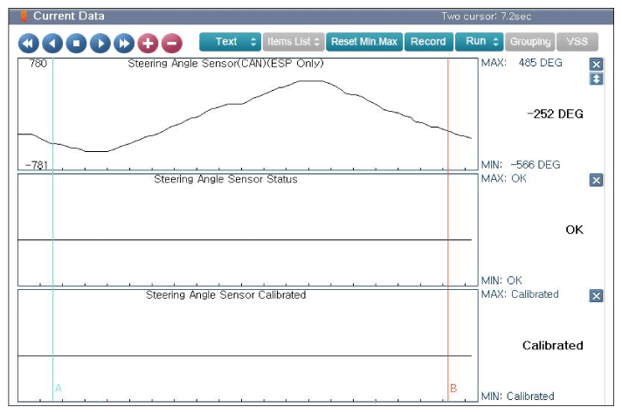622x414 pixels.
Task: Click the Record button
Action: [428, 42]
